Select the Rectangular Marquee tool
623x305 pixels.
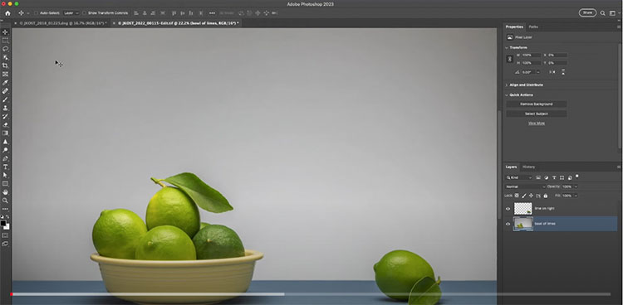(5, 41)
